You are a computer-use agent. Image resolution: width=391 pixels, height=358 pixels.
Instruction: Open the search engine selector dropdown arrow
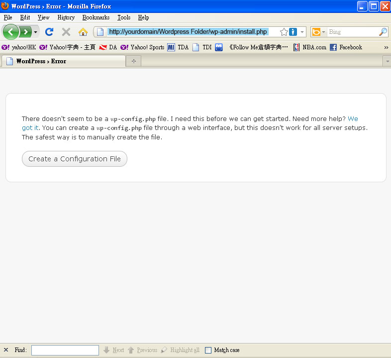(323, 32)
